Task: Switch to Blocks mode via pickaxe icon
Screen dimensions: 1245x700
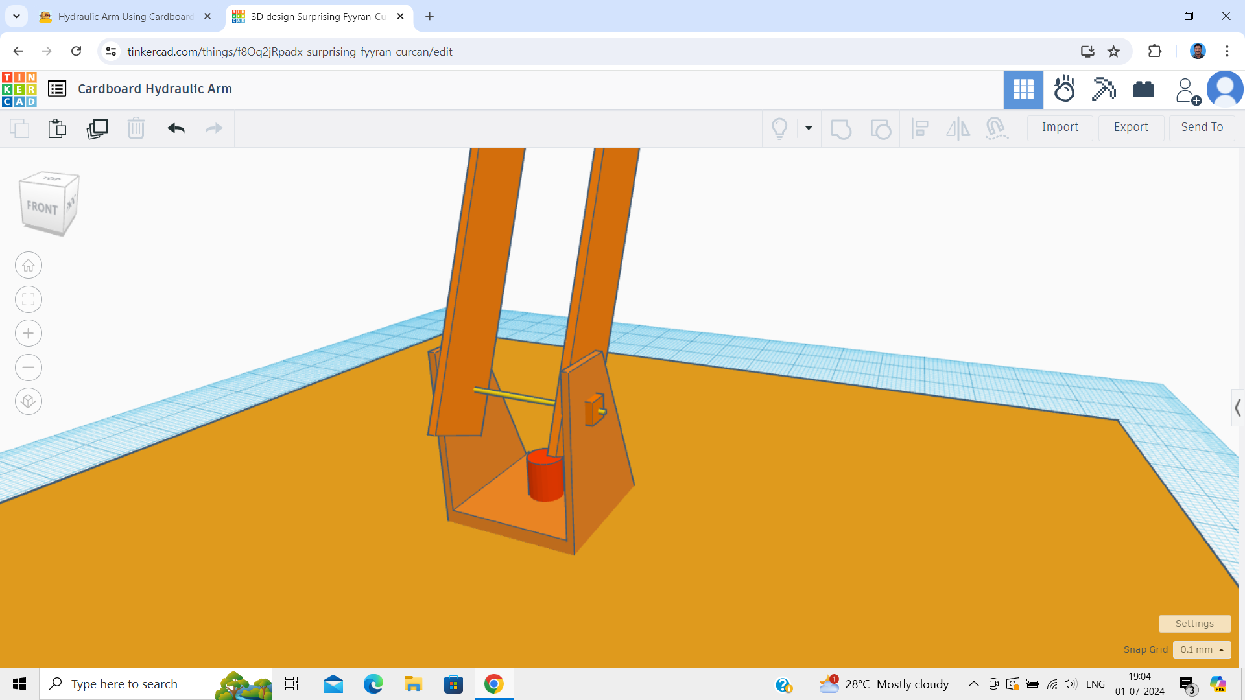Action: click(x=1104, y=89)
